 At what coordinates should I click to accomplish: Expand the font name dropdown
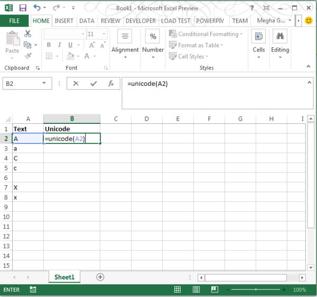83,34
